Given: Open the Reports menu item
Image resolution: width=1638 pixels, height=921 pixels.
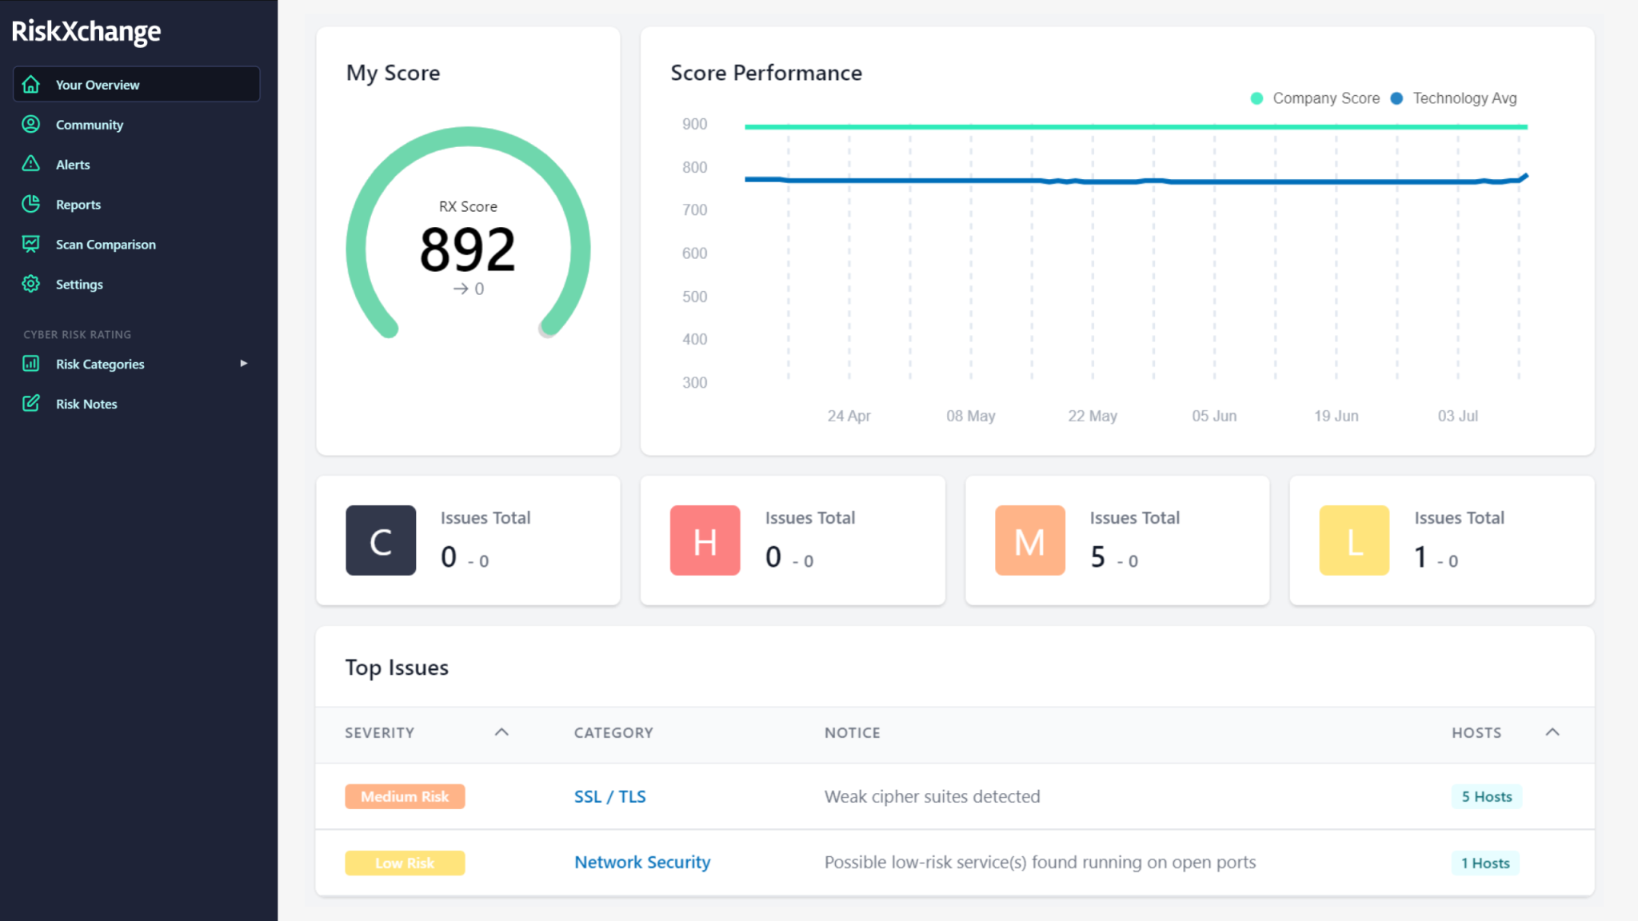Looking at the screenshot, I should 78,205.
